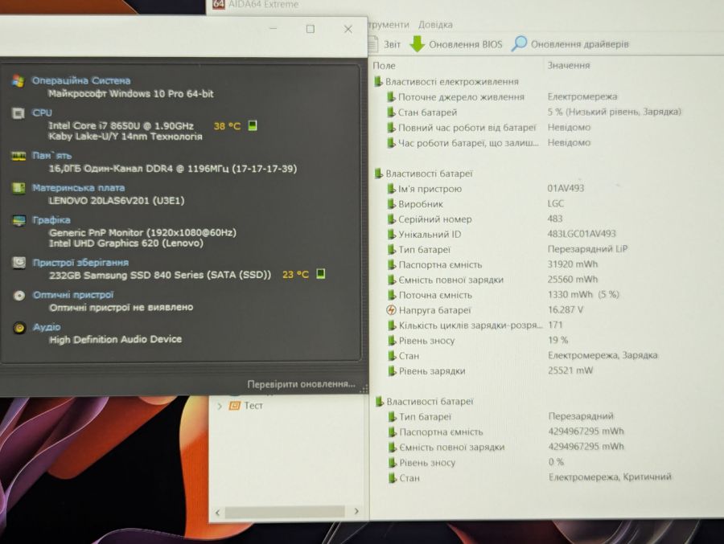Open the Пристрої зберігання section link
Image resolution: width=724 pixels, height=544 pixels.
[x=80, y=263]
